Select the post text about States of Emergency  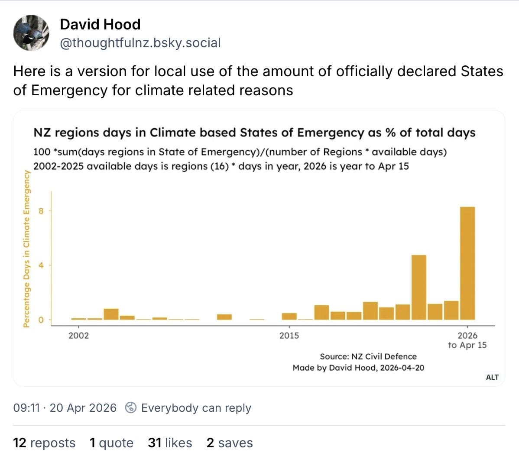[259, 81]
